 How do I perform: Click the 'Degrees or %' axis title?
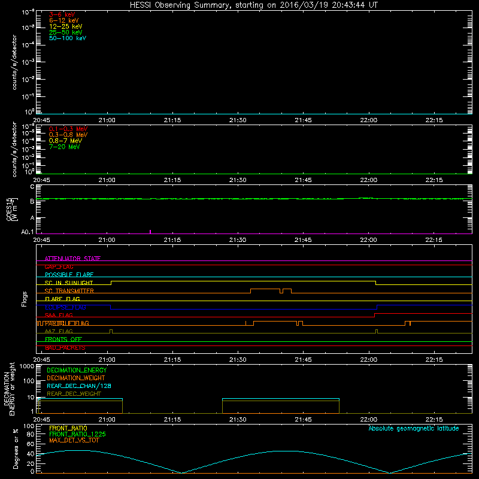click(x=16, y=448)
